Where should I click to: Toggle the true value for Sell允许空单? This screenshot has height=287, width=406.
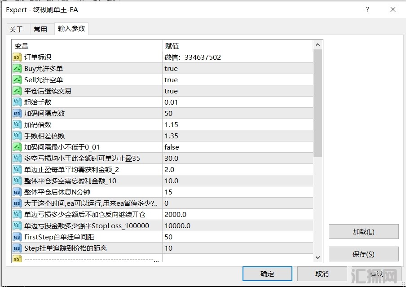pyautogui.click(x=238, y=79)
